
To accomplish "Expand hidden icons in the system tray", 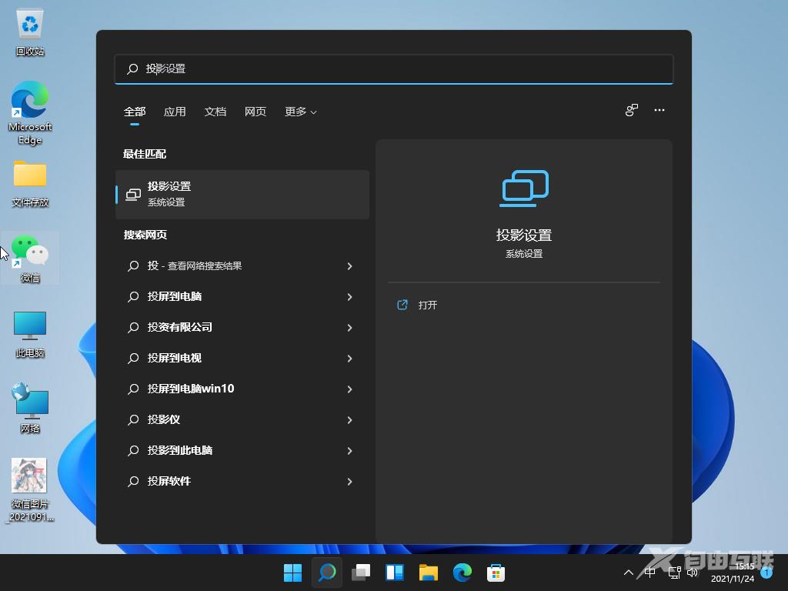I will tap(629, 573).
